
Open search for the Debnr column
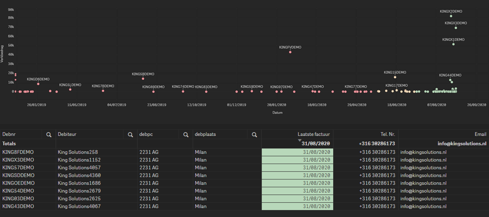pos(49,134)
